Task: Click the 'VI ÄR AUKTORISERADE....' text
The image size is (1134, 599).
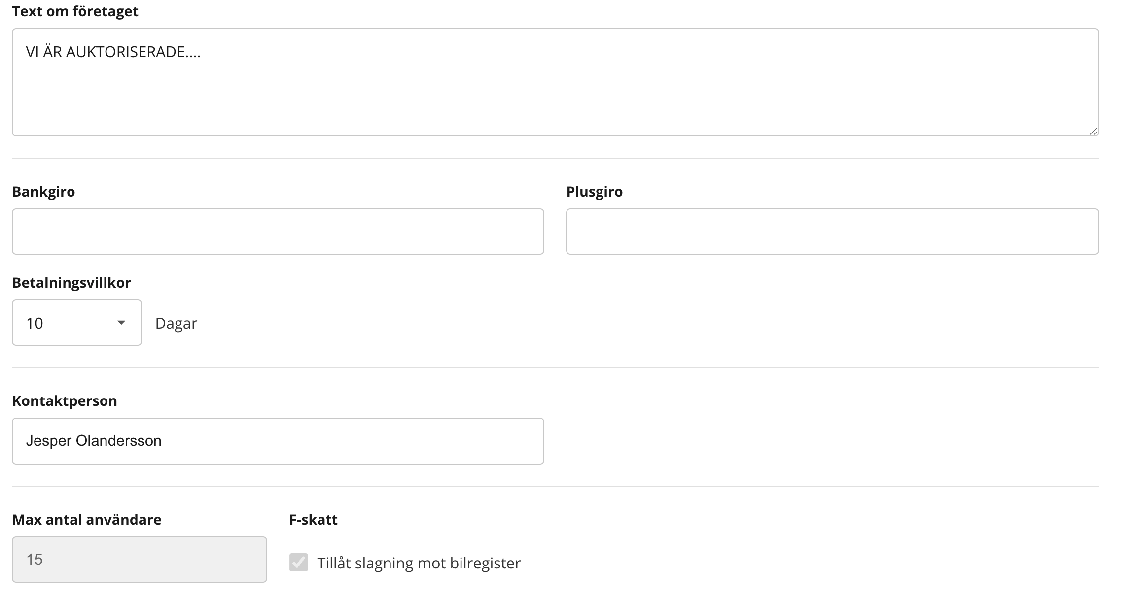Action: click(113, 52)
